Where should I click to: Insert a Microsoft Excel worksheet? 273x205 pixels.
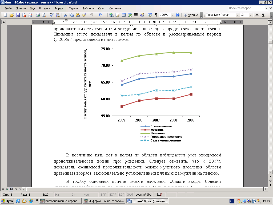pos(130,15)
